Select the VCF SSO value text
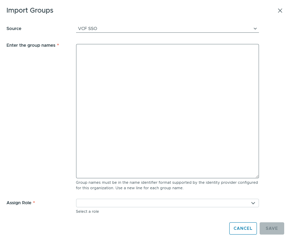This screenshot has width=290, height=239. click(x=87, y=29)
